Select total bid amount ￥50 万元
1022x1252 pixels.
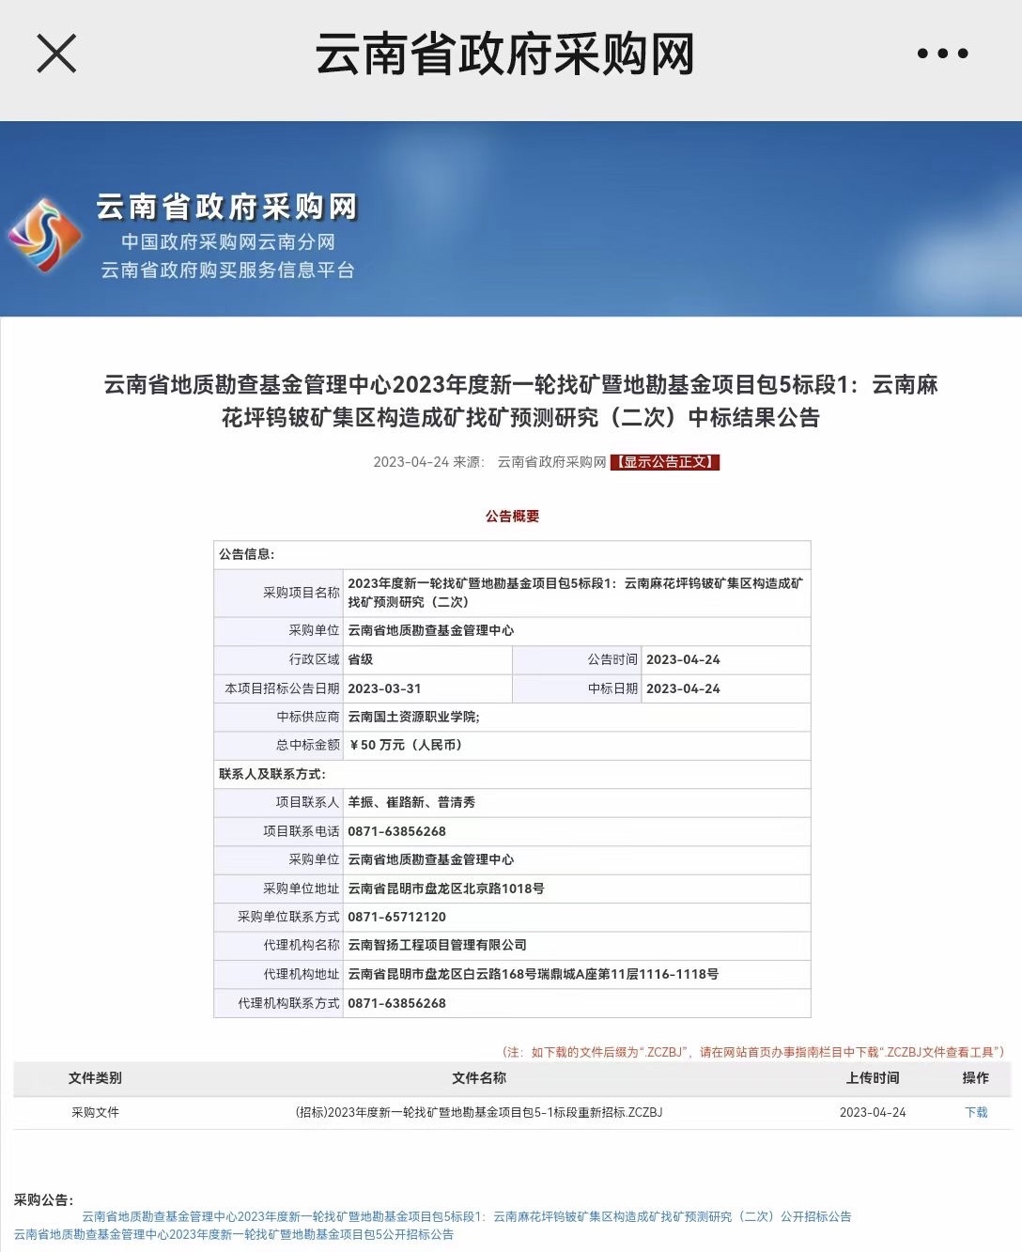[x=405, y=745]
